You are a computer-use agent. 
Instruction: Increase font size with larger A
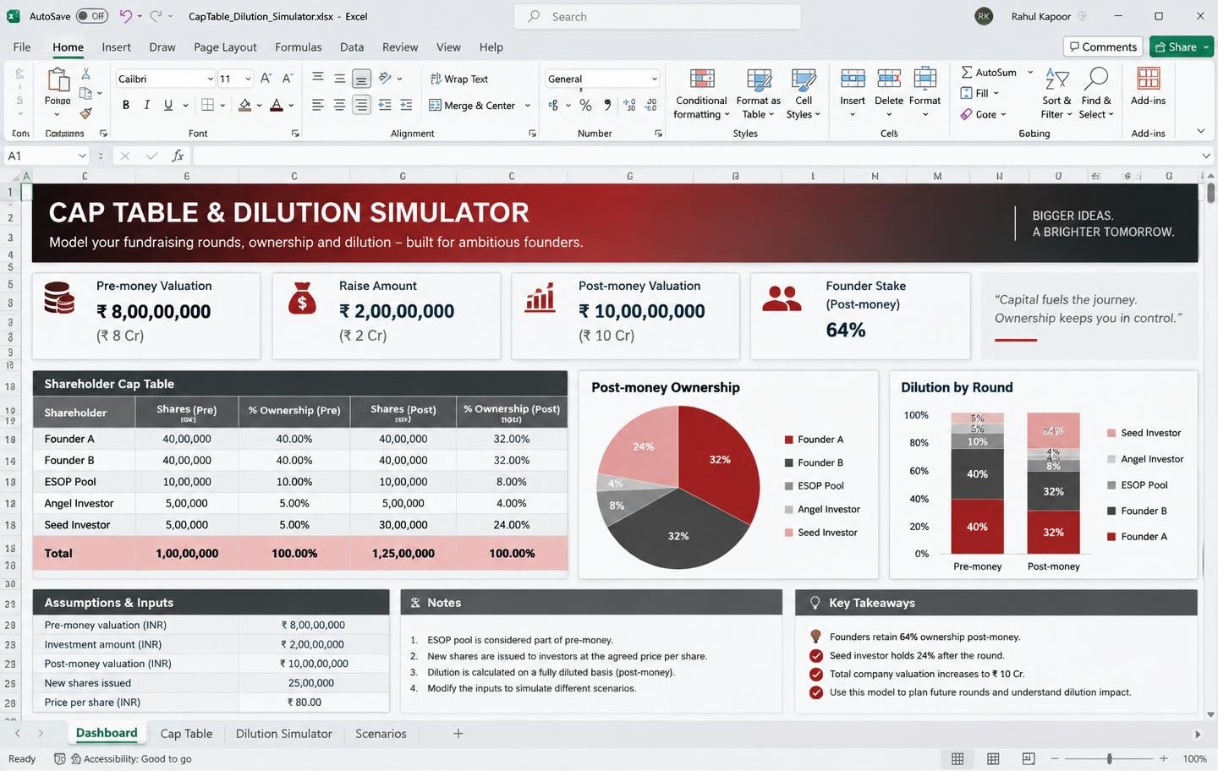[x=266, y=79]
